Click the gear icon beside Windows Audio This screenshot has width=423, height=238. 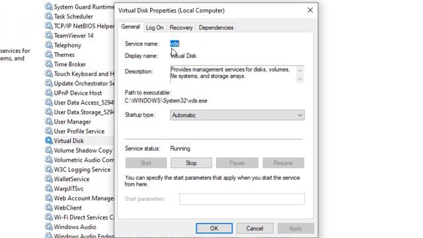(49, 227)
